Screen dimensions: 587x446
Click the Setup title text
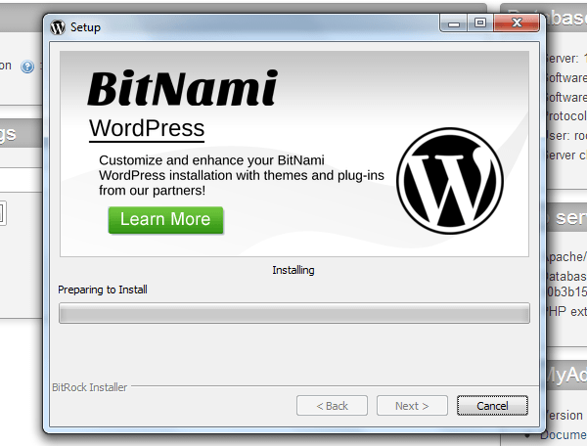(x=85, y=27)
